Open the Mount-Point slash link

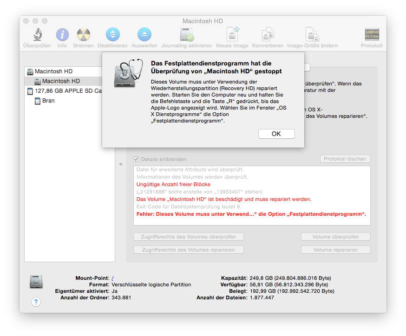tap(112, 278)
